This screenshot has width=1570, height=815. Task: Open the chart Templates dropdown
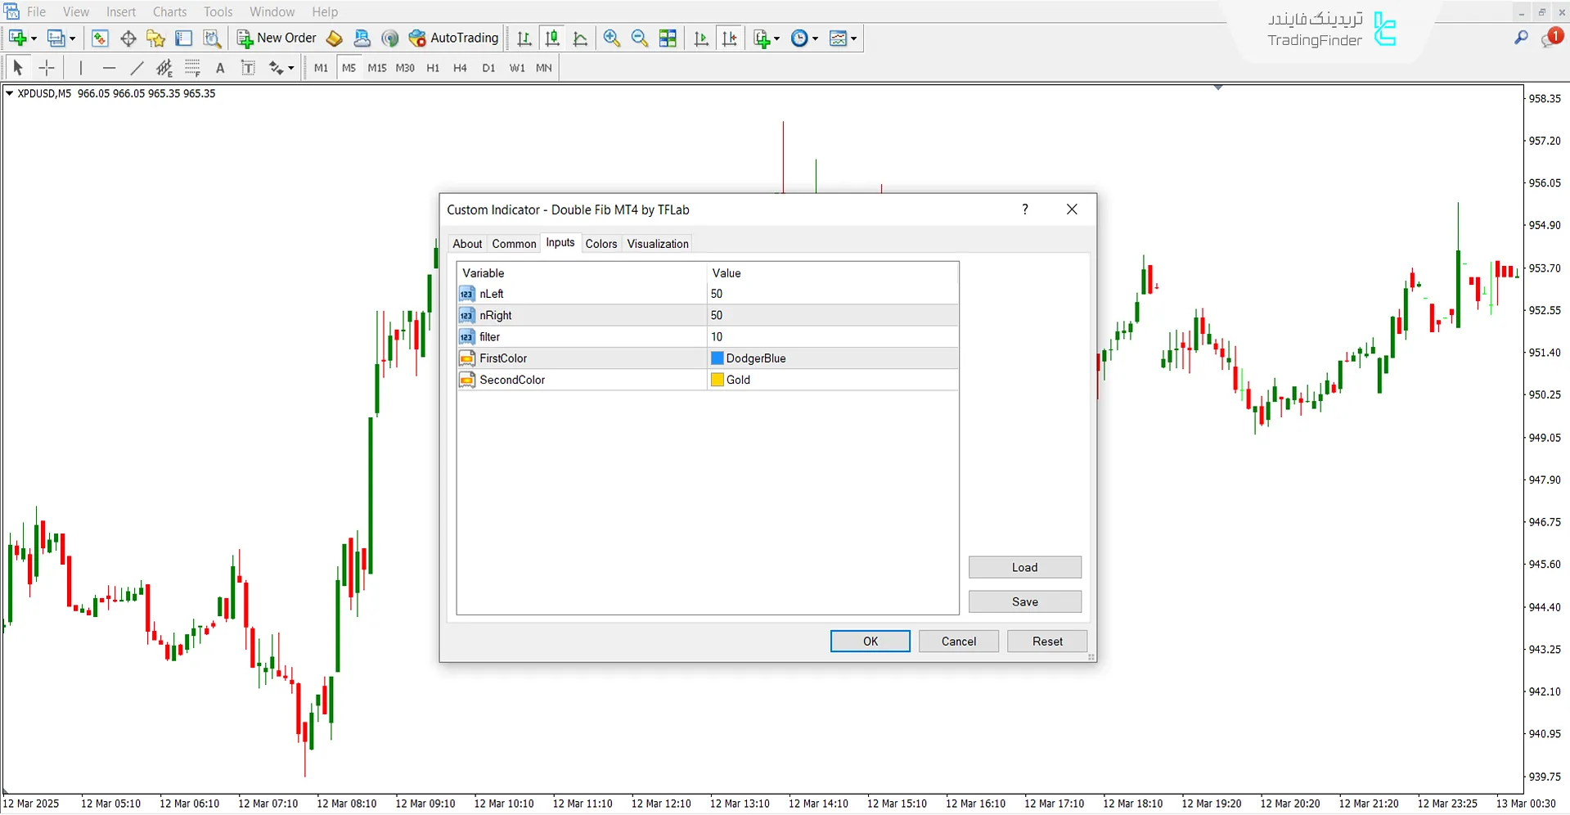click(853, 38)
